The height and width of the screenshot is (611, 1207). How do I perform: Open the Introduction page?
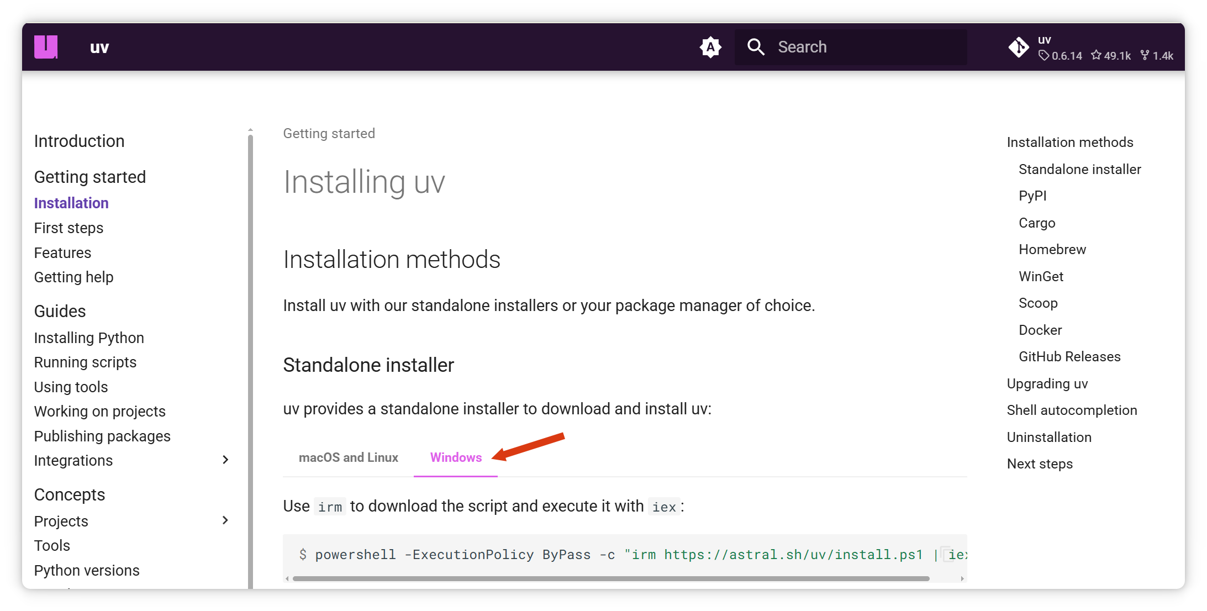pyautogui.click(x=79, y=141)
